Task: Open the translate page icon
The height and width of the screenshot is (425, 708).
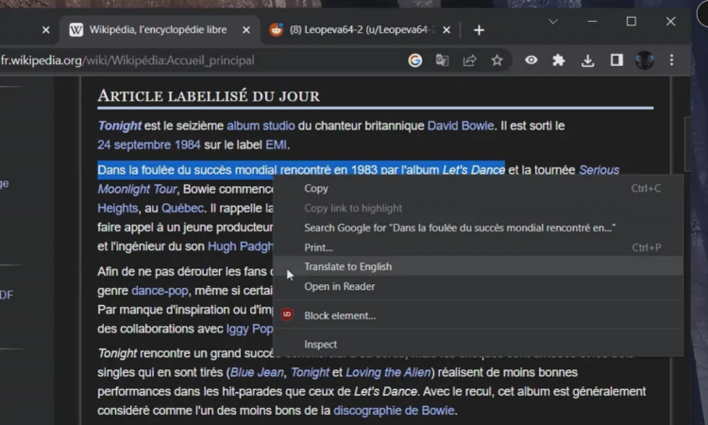Action: point(442,60)
